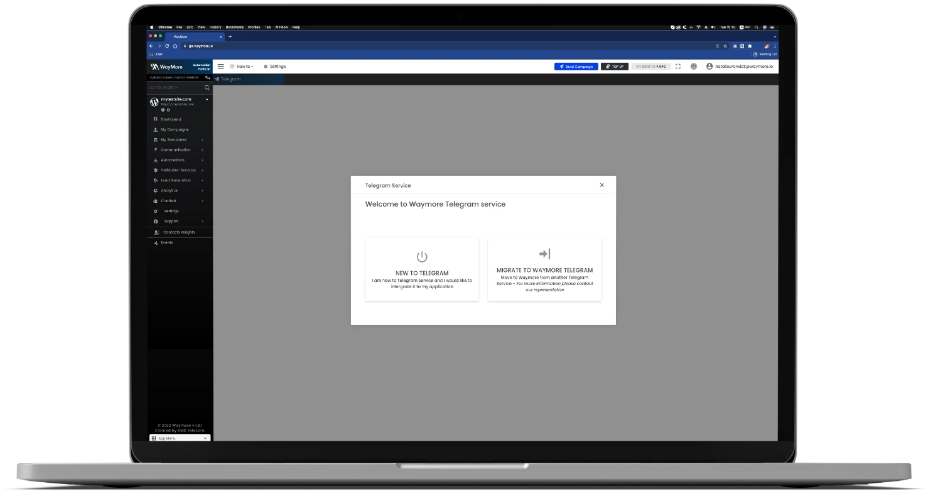Click the volume icon in the menu bar
Viewport: 928px width, 496px height.
pos(713,27)
